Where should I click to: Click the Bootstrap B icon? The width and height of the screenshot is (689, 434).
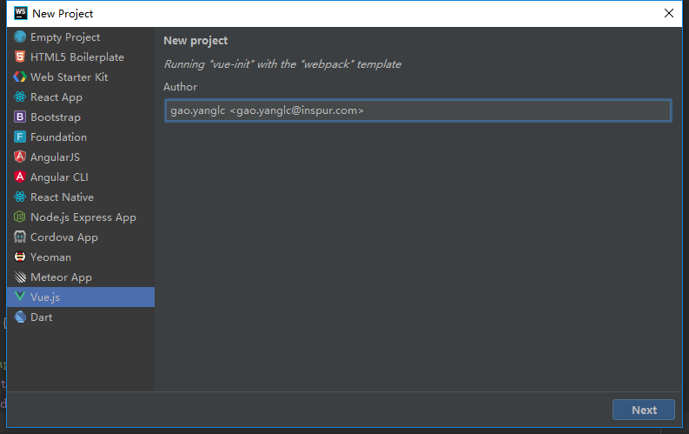tap(20, 117)
